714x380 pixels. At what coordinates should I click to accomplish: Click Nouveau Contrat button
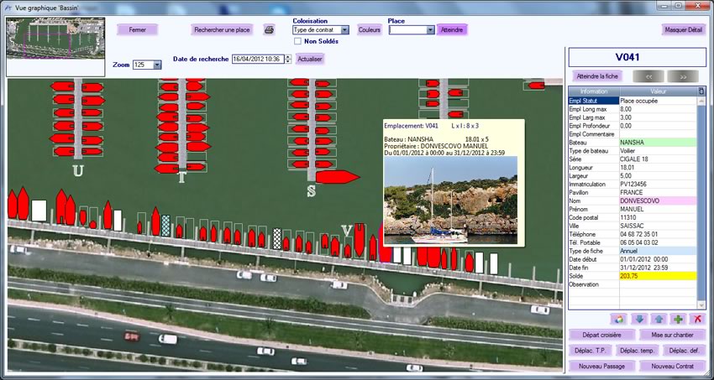point(672,366)
